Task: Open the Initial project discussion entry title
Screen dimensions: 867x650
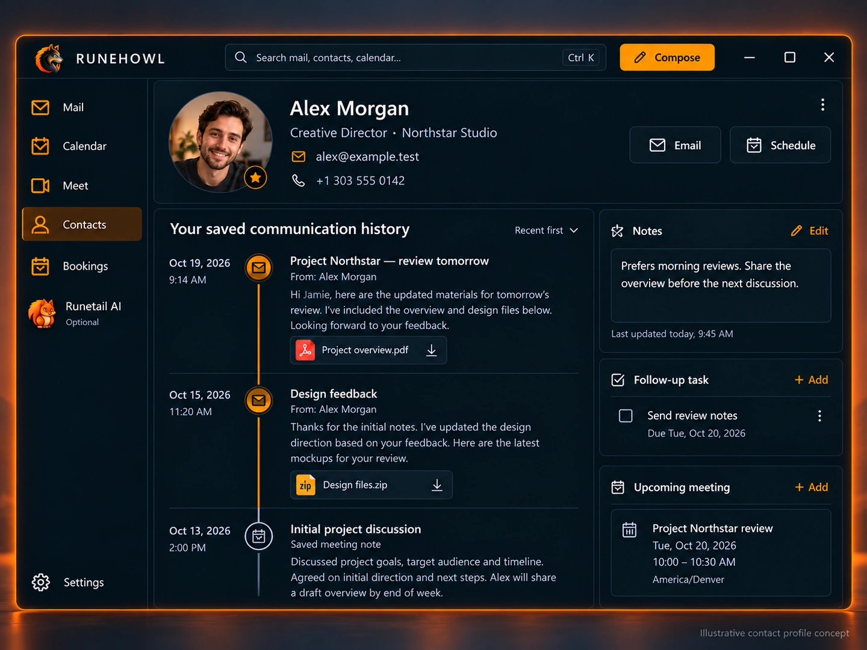Action: [x=356, y=529]
